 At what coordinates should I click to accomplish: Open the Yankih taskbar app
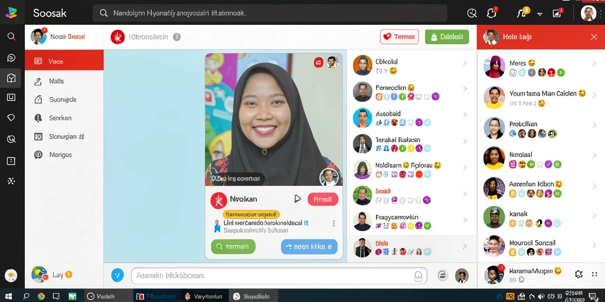(108, 296)
